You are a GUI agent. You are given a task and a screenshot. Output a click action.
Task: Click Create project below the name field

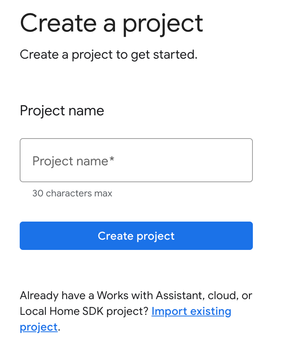136,236
